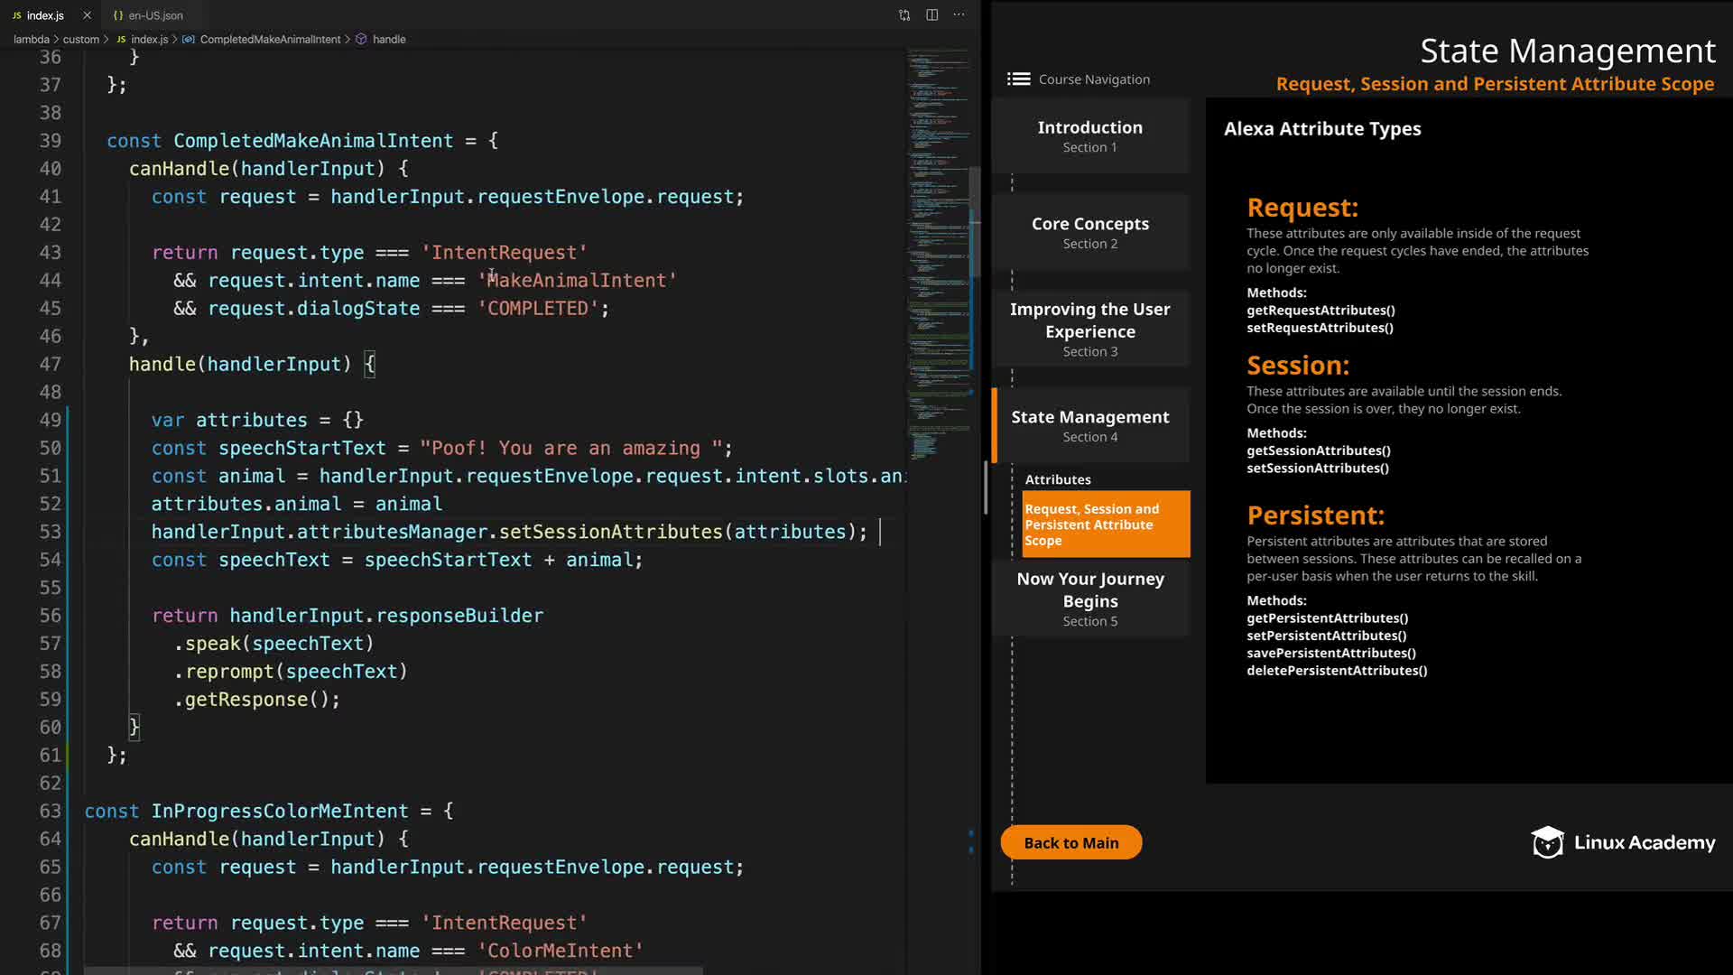Open Now Your Journey Begins Section 5

pos(1089,599)
